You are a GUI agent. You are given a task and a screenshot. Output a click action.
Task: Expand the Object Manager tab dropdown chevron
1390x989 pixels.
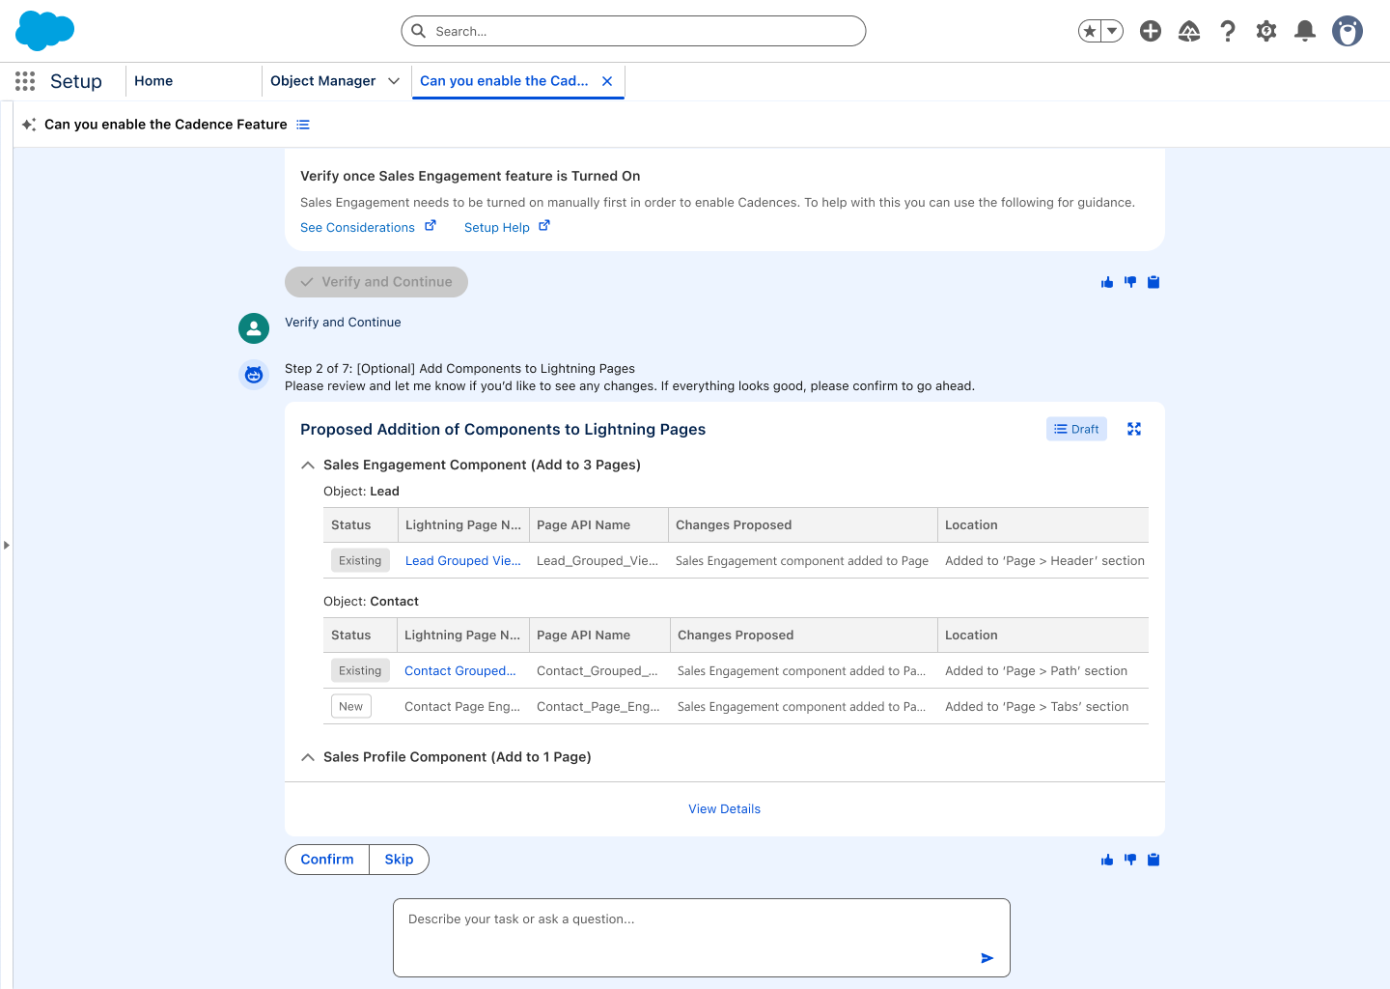pyautogui.click(x=394, y=81)
